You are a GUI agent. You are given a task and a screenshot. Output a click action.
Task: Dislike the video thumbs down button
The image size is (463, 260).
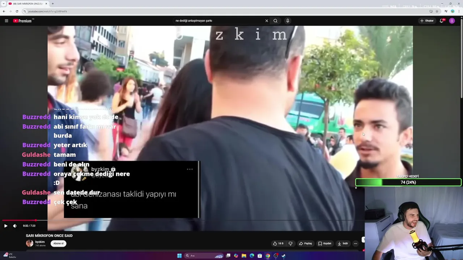pyautogui.click(x=290, y=243)
